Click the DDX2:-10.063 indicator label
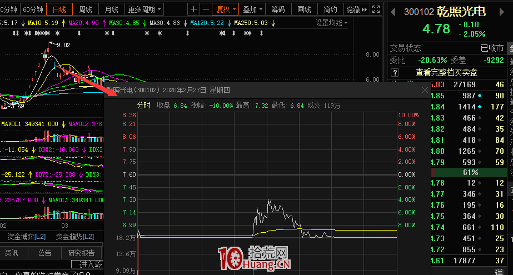This screenshot has width=513, height=275. pyautogui.click(x=58, y=149)
